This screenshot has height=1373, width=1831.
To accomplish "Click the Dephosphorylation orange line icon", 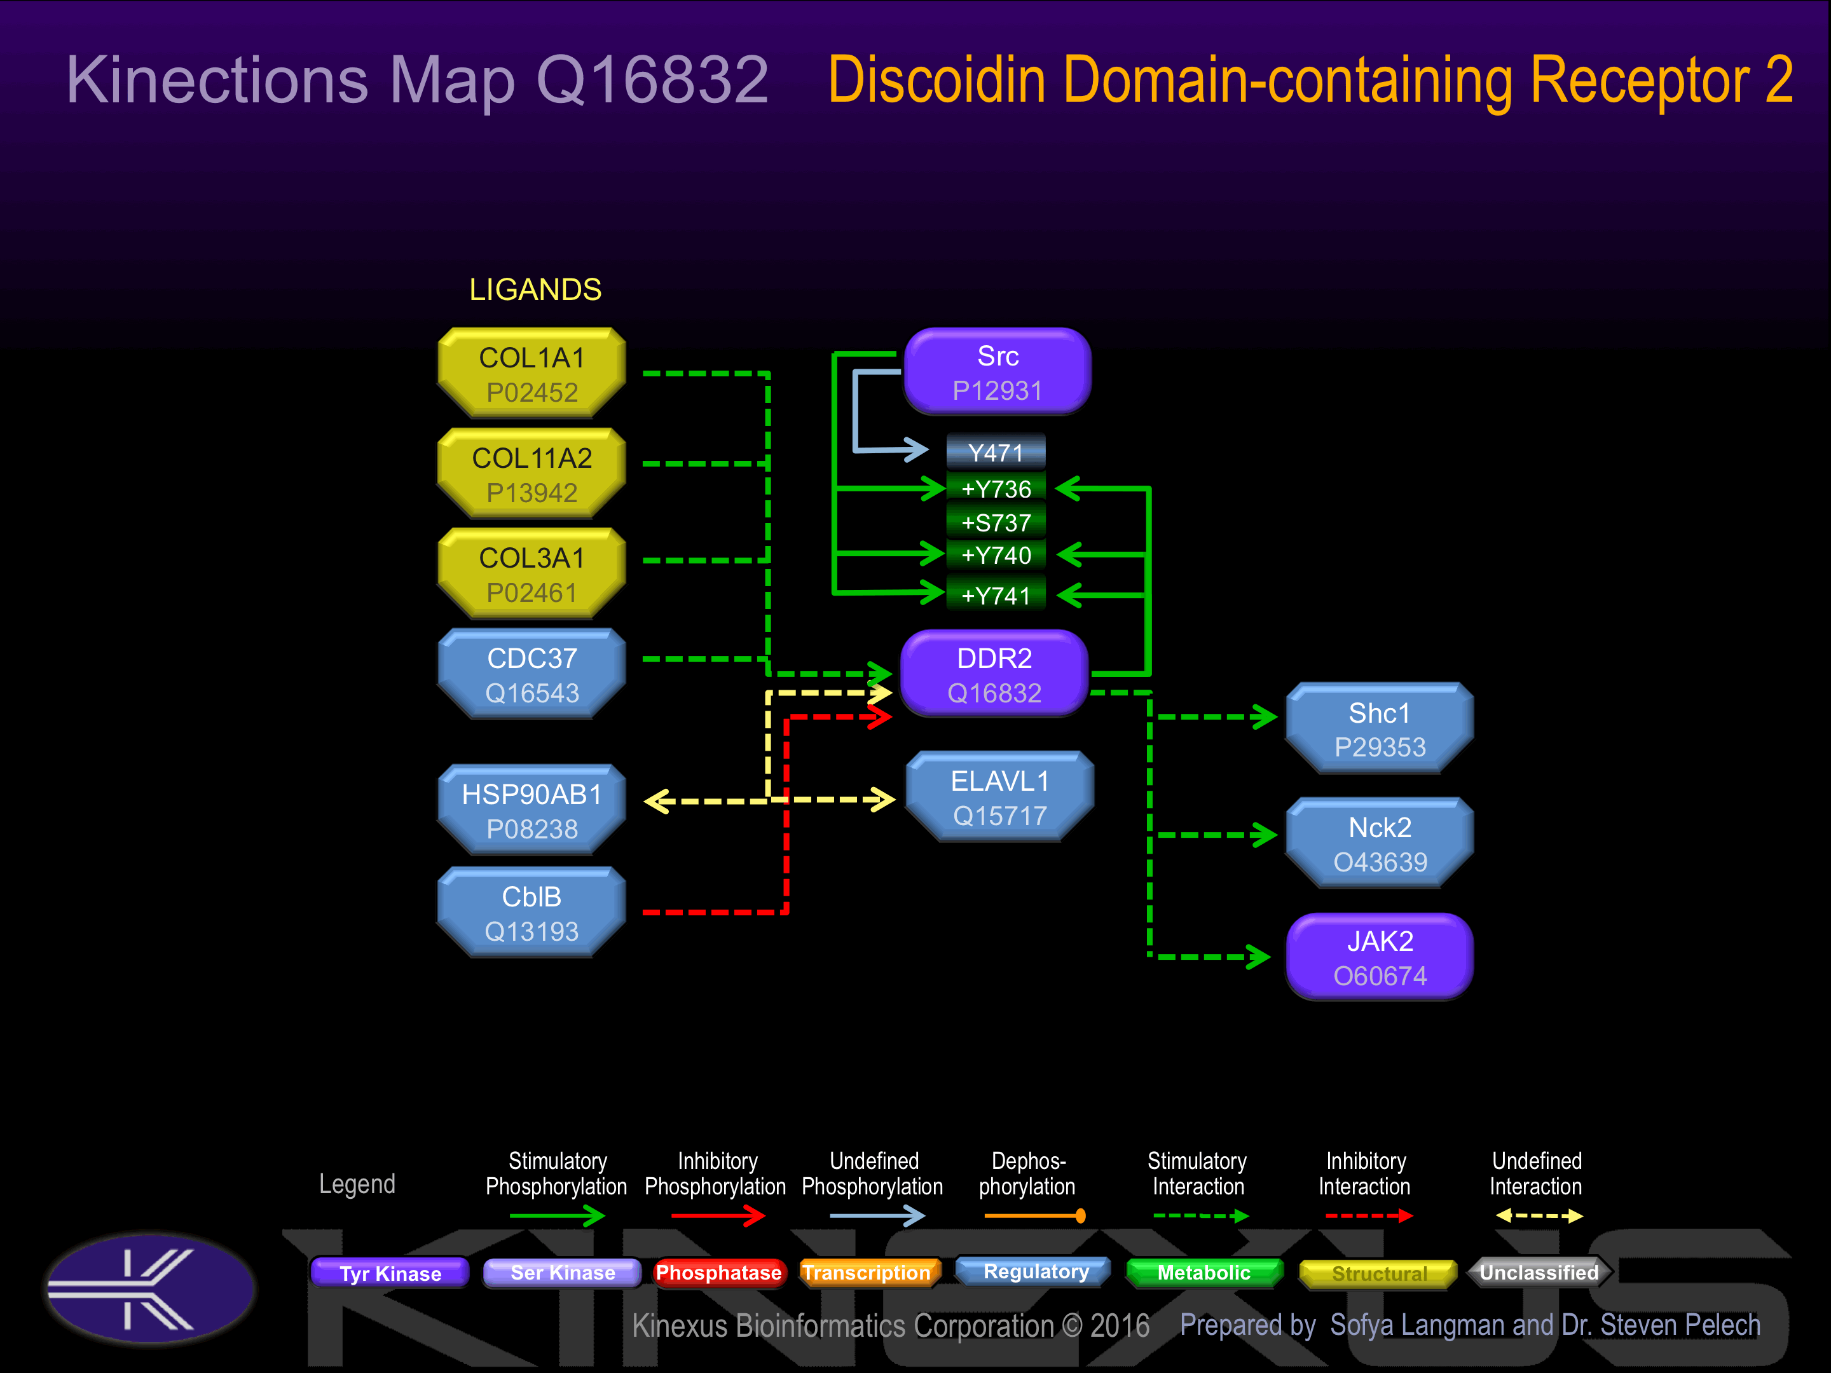I will [x=1034, y=1216].
